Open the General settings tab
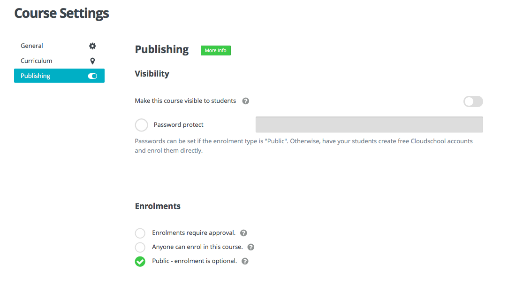 pyautogui.click(x=32, y=46)
